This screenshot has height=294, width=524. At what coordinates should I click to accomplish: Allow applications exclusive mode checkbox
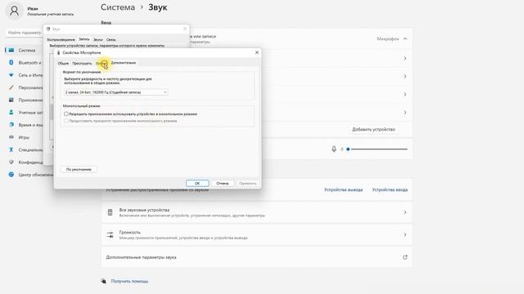point(66,114)
